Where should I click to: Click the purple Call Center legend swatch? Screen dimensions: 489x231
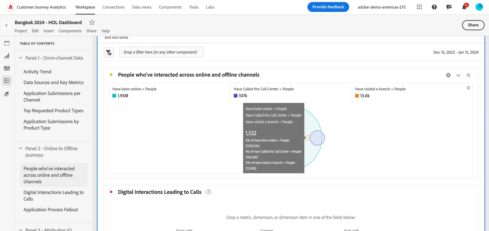pos(235,96)
